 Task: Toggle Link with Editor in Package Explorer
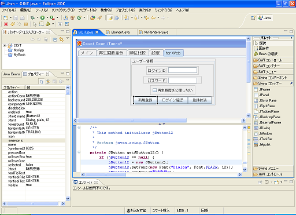point(61,39)
